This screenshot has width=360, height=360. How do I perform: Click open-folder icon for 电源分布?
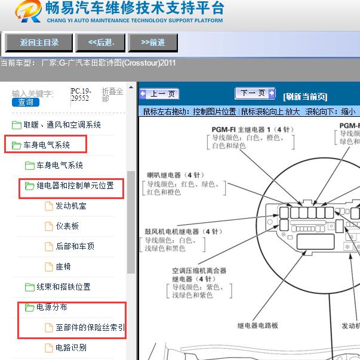30,308
